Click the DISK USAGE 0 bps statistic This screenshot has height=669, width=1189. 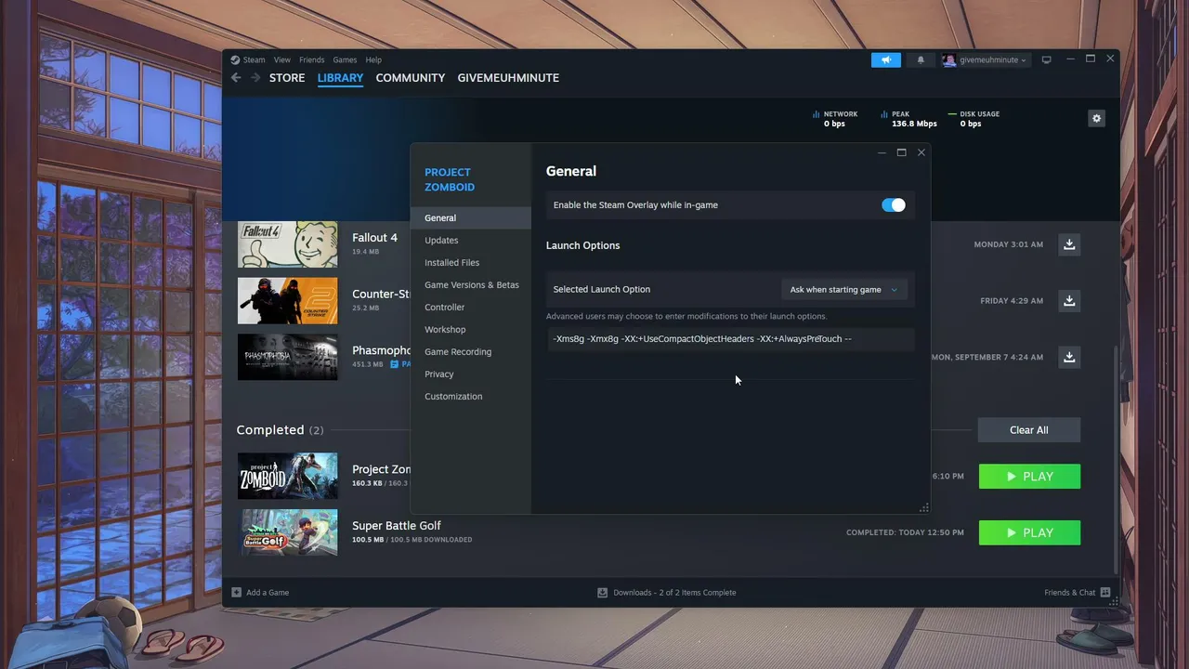tap(973, 119)
